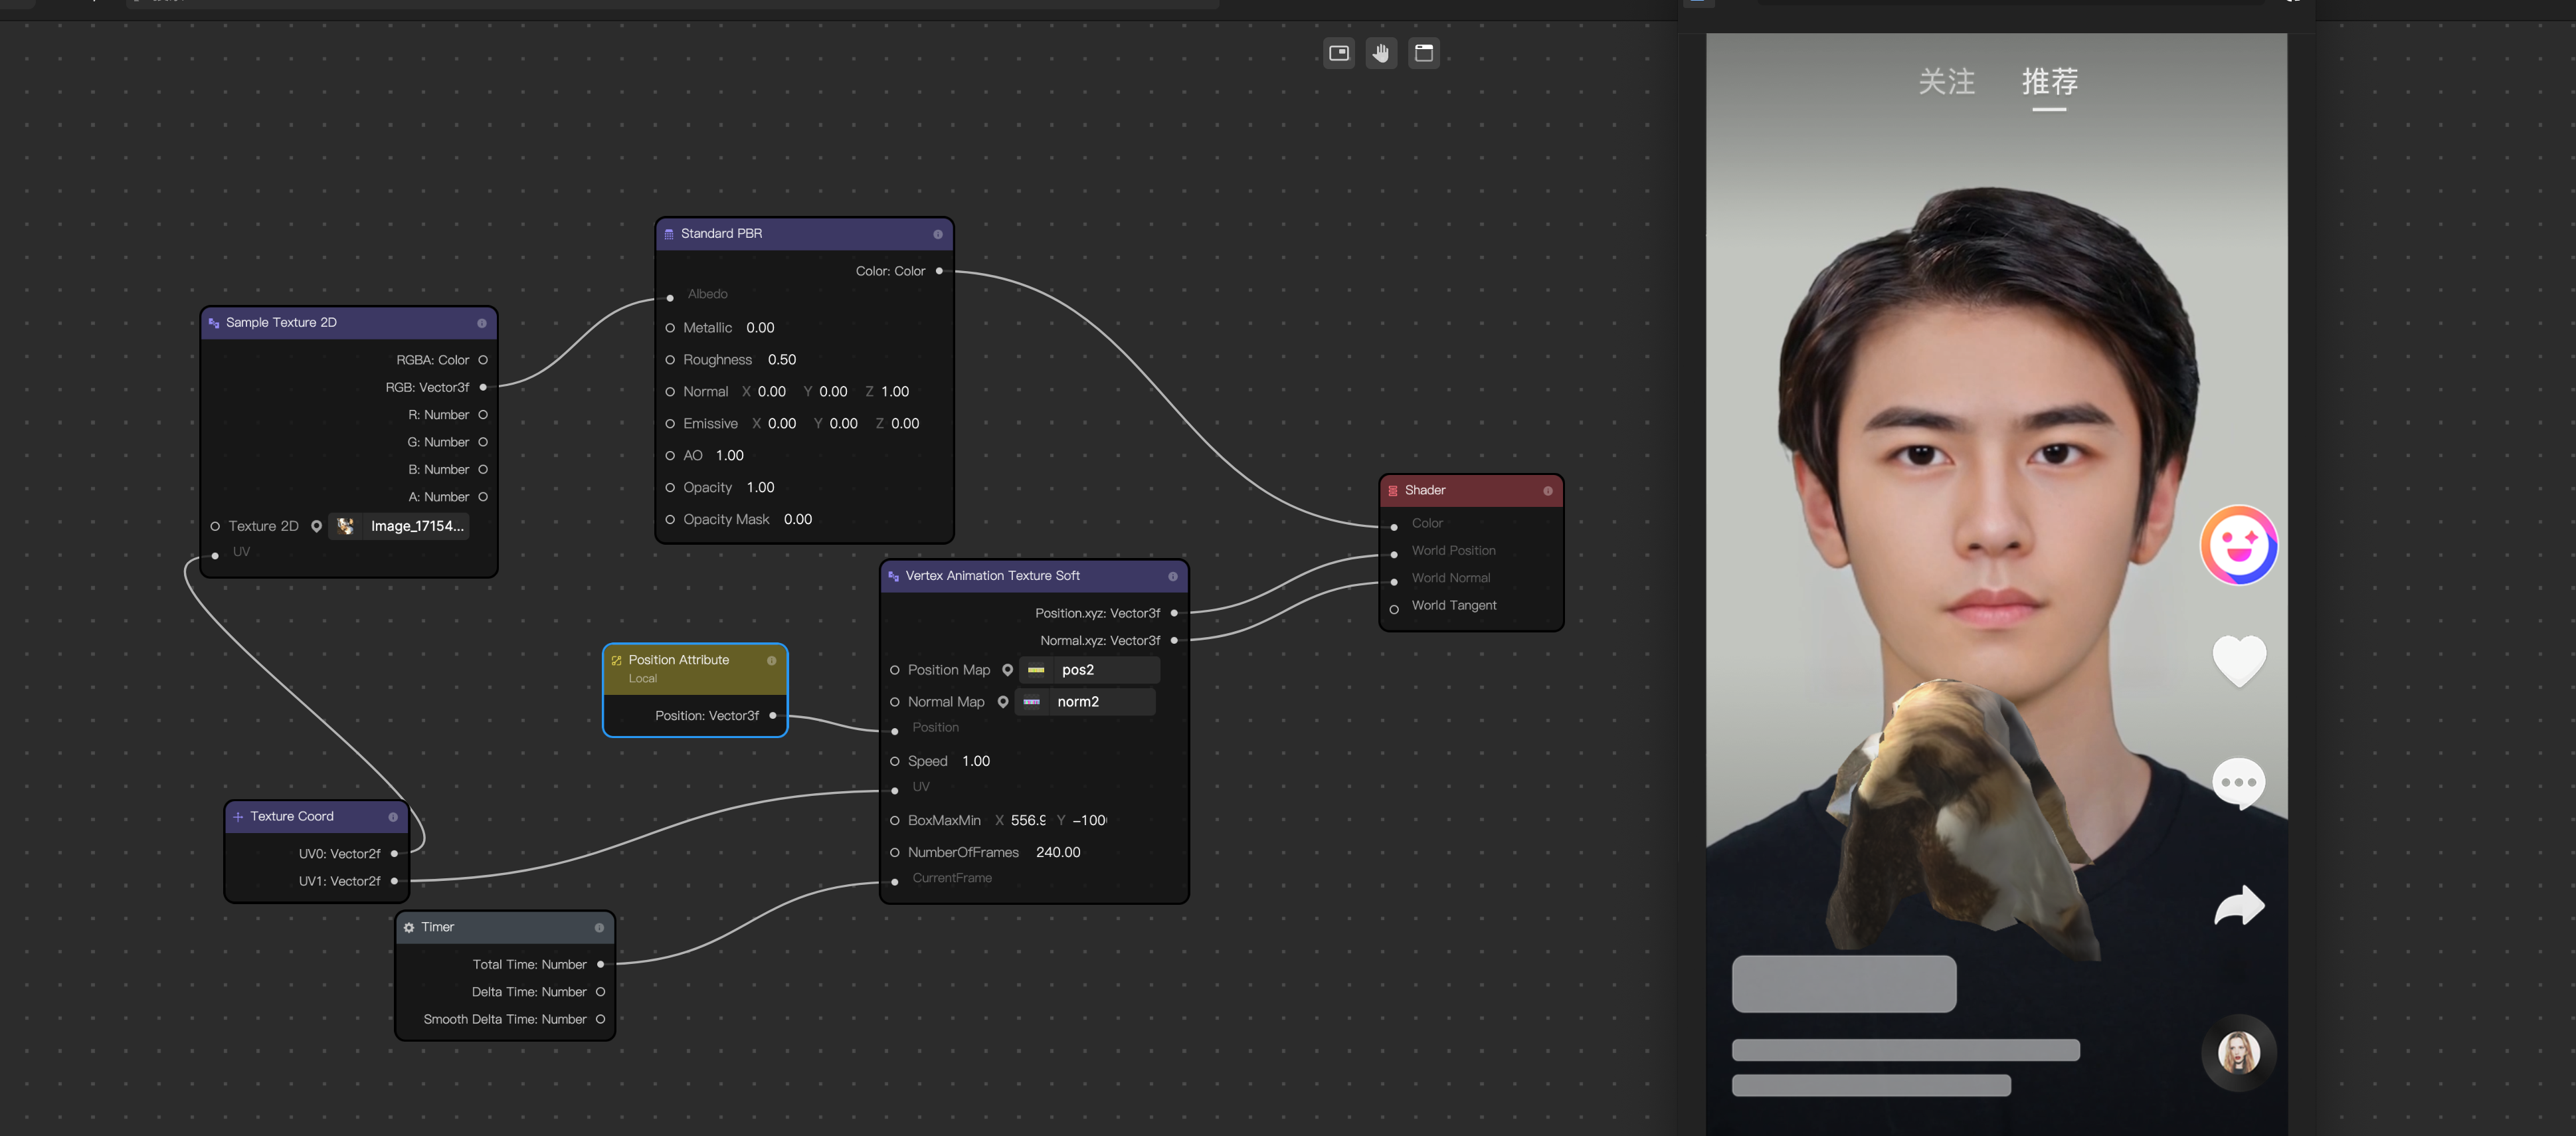The height and width of the screenshot is (1136, 2576).
Task: Click the Position Attribute node icon
Action: point(616,661)
